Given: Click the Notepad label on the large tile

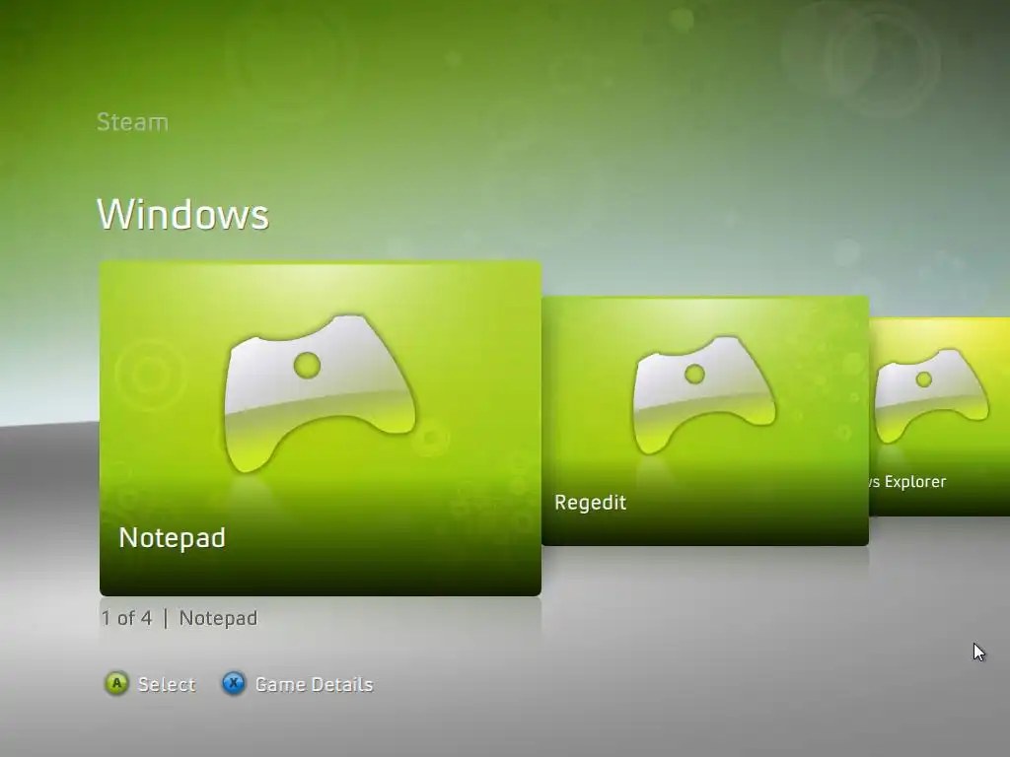Looking at the screenshot, I should click(172, 538).
